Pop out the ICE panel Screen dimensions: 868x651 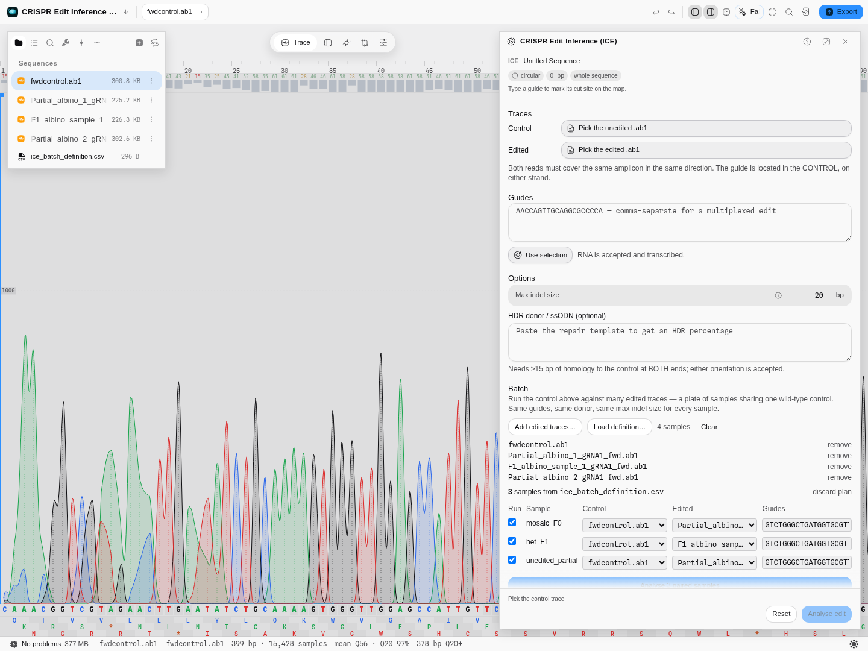(826, 42)
